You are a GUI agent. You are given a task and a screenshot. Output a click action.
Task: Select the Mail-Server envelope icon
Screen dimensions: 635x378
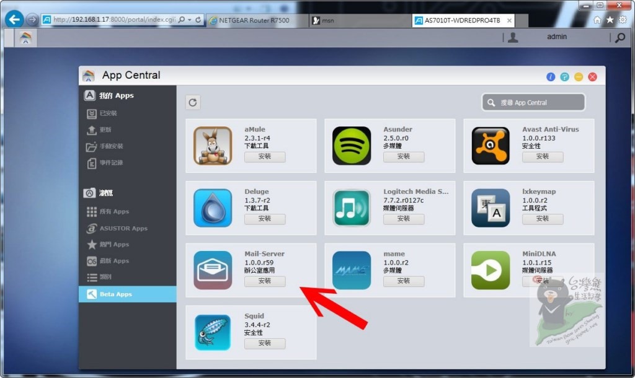pos(213,270)
